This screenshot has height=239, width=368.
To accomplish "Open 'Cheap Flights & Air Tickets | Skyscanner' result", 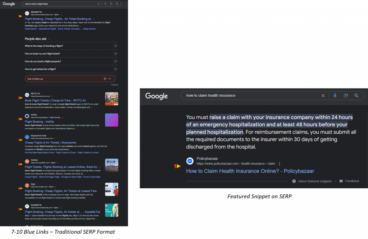I will click(50, 143).
